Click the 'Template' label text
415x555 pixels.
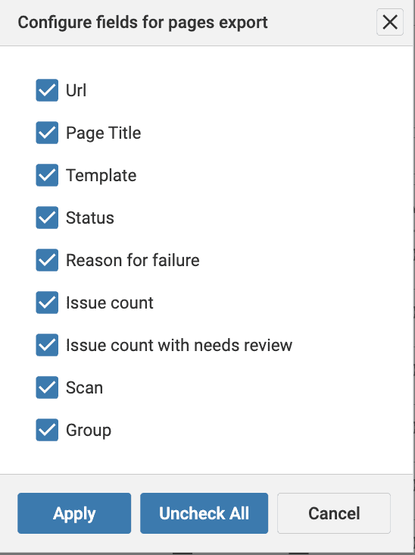click(101, 176)
